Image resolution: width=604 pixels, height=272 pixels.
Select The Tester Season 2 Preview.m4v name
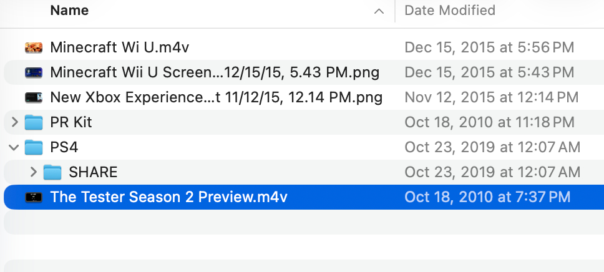pyautogui.click(x=168, y=197)
